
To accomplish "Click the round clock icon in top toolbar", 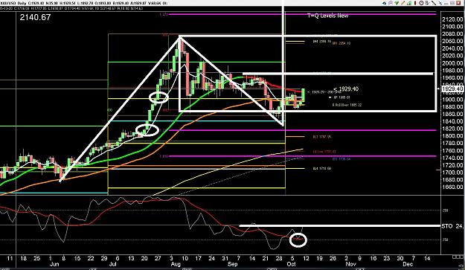I will (421, 3).
